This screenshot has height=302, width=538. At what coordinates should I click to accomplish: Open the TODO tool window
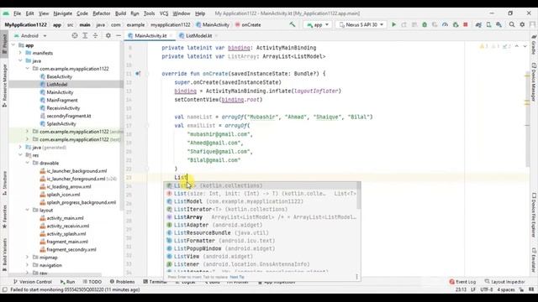pyautogui.click(x=92, y=282)
